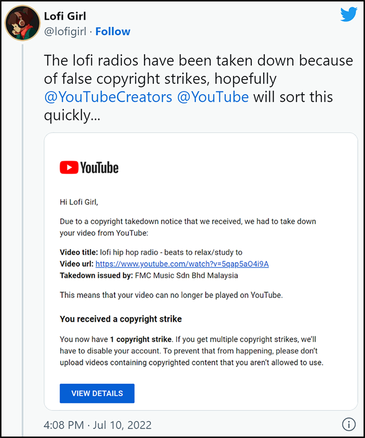
Task: Click the YouTube wordmark in the email
Action: pyautogui.click(x=99, y=168)
